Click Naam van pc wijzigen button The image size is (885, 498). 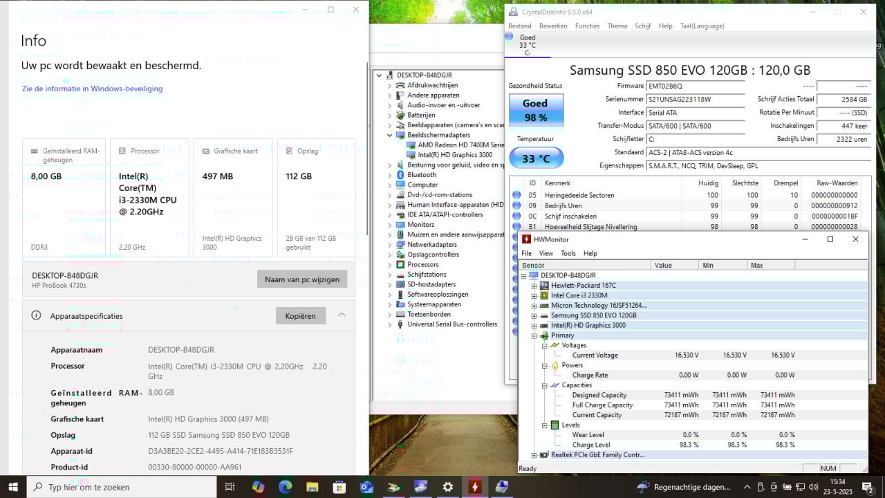point(302,279)
